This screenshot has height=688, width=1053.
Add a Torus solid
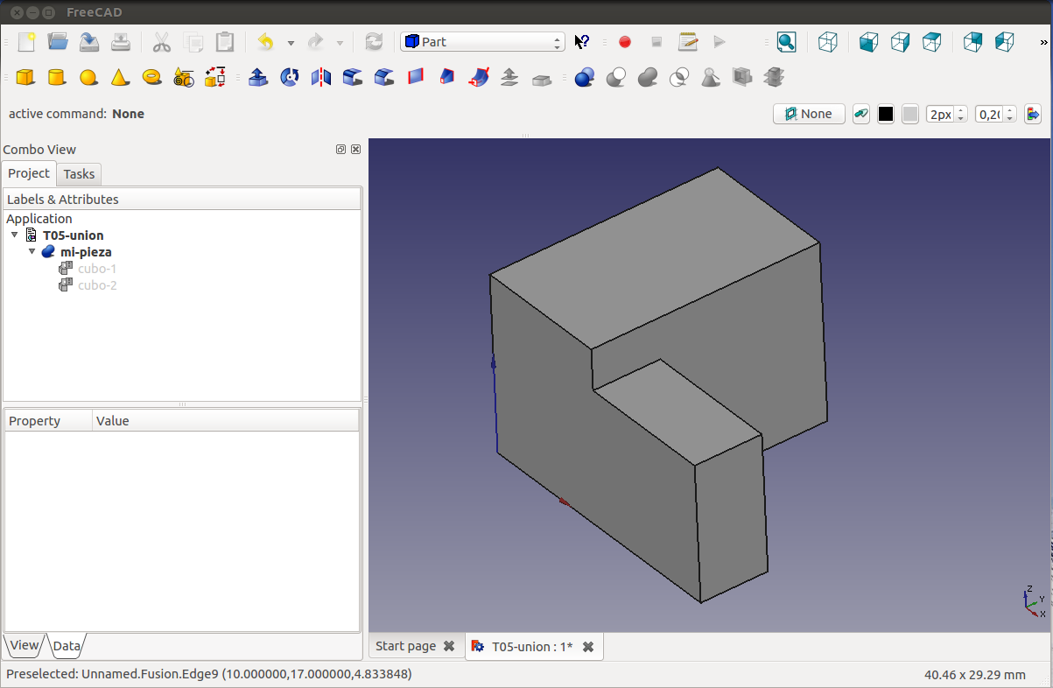pyautogui.click(x=151, y=78)
